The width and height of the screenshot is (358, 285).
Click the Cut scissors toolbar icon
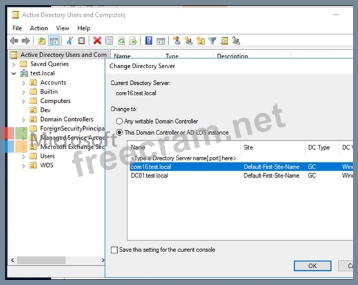[x=70, y=41]
